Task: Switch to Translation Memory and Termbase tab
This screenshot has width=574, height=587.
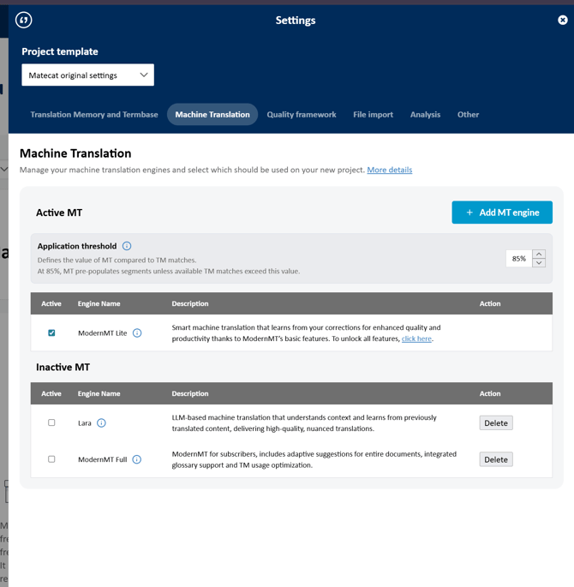Action: click(94, 115)
